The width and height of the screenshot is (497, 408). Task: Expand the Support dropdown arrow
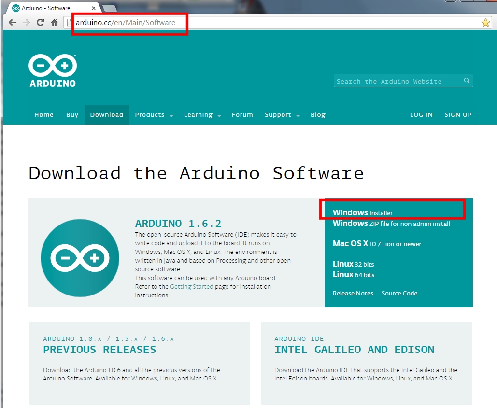pyautogui.click(x=298, y=116)
